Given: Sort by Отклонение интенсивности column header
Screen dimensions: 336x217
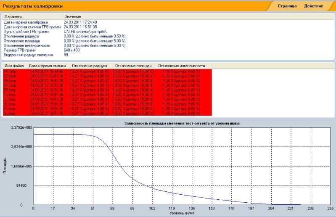Looking at the screenshot, I should pos(182,66).
